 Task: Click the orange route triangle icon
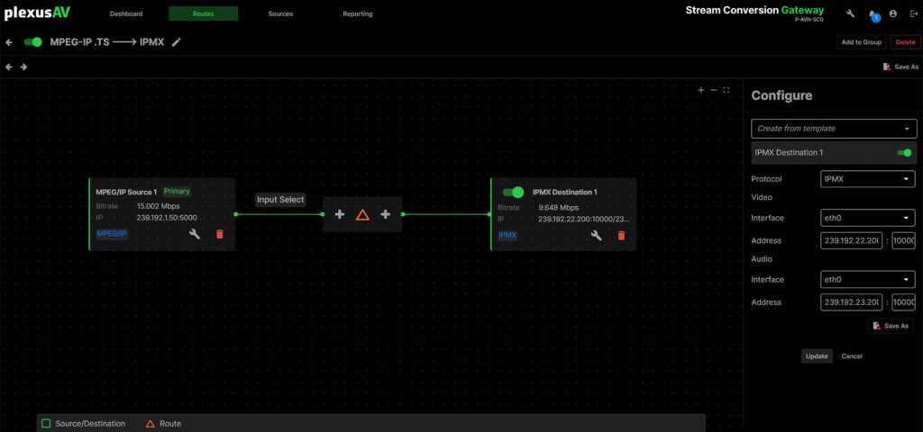click(x=362, y=214)
